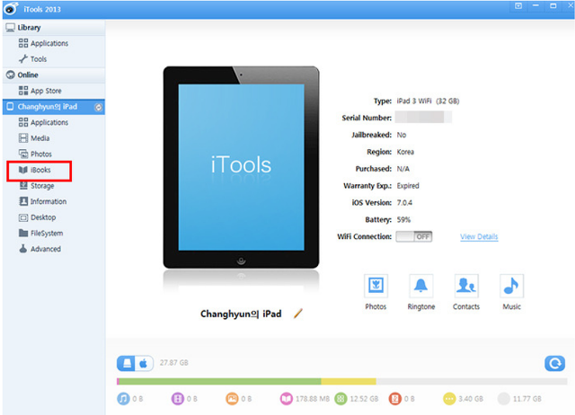Click the pencil icon to rename iPad
The image size is (575, 415).
point(298,313)
